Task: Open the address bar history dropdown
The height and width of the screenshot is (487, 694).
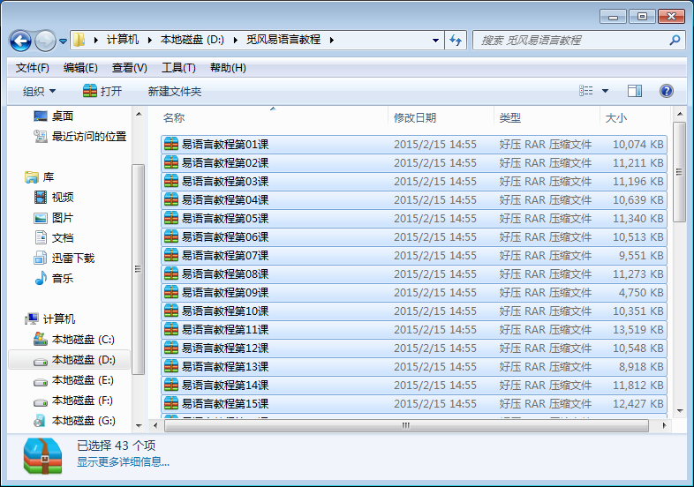Action: click(x=436, y=40)
